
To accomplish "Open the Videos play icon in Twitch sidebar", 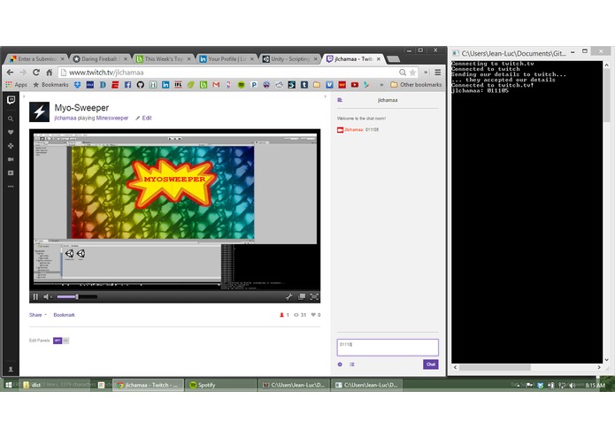I will 11,172.
